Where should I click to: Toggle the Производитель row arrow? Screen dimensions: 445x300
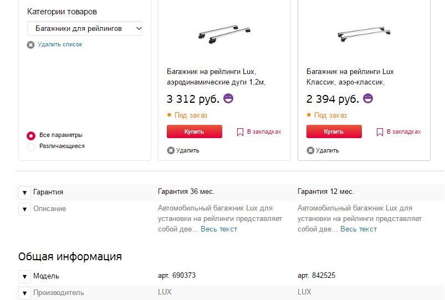click(25, 293)
